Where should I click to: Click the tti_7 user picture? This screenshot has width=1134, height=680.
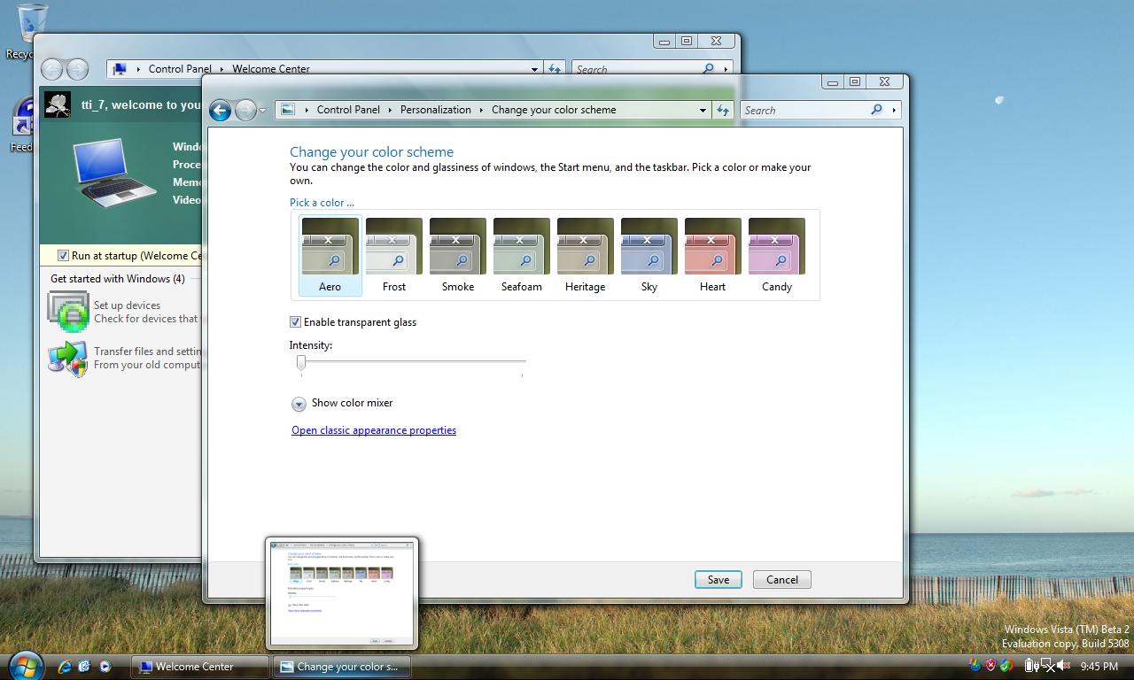coord(58,104)
